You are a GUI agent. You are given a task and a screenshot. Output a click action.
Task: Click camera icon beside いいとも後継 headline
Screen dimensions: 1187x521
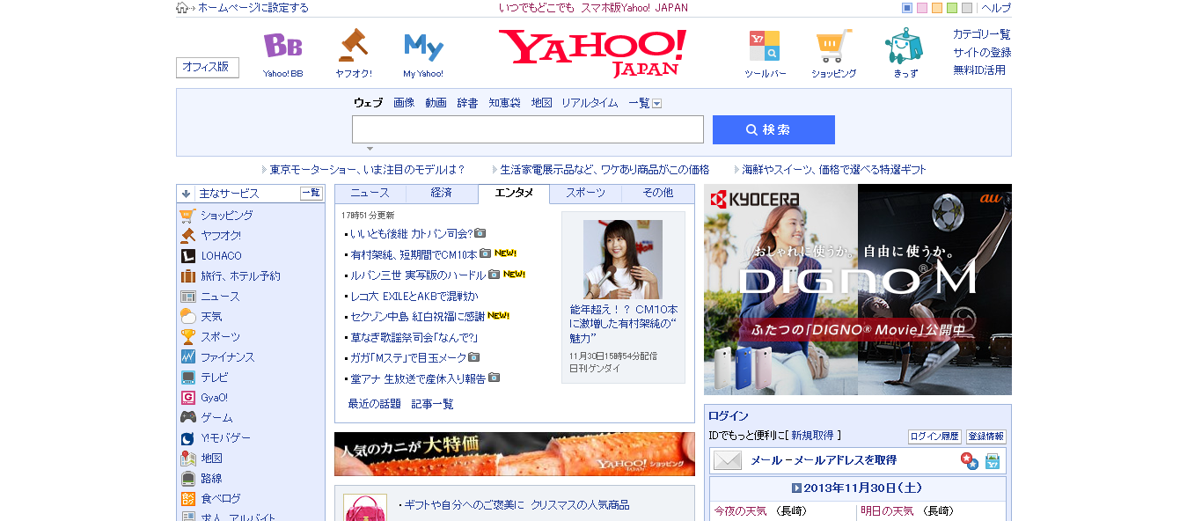(480, 233)
